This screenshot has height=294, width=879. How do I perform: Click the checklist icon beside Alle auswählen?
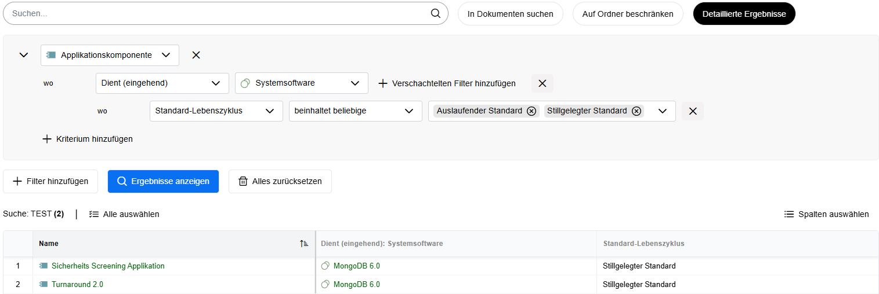click(94, 214)
